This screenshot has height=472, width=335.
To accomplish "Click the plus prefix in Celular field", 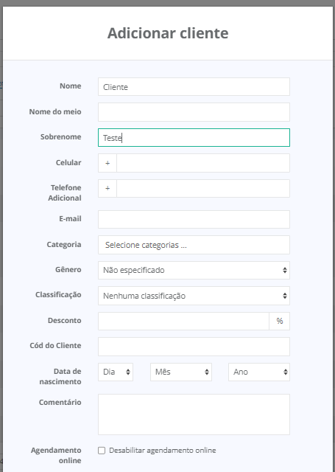I will (107, 163).
